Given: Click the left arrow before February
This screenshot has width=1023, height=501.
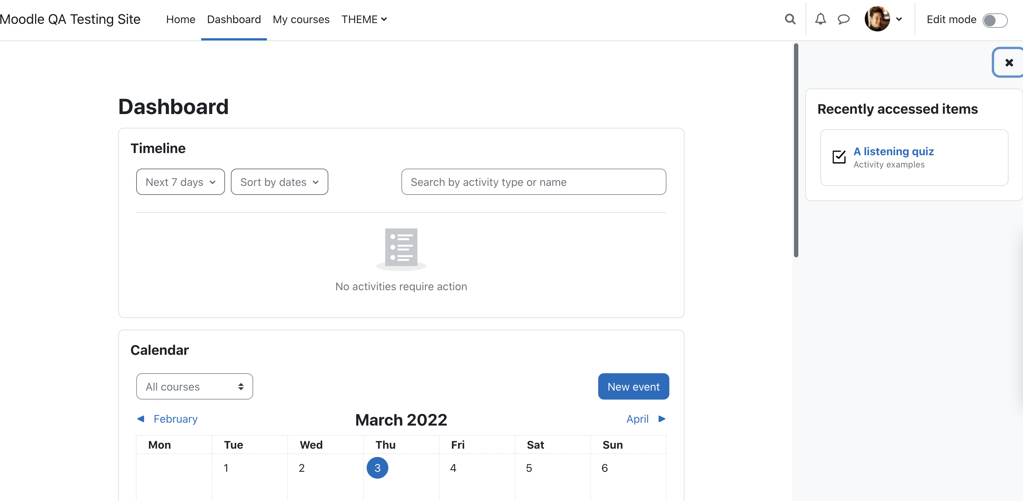Looking at the screenshot, I should 141,418.
